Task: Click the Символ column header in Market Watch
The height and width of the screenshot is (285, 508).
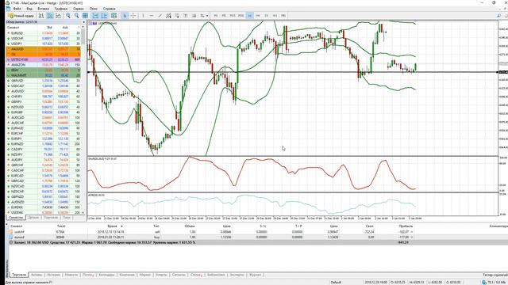Action: click(x=13, y=28)
